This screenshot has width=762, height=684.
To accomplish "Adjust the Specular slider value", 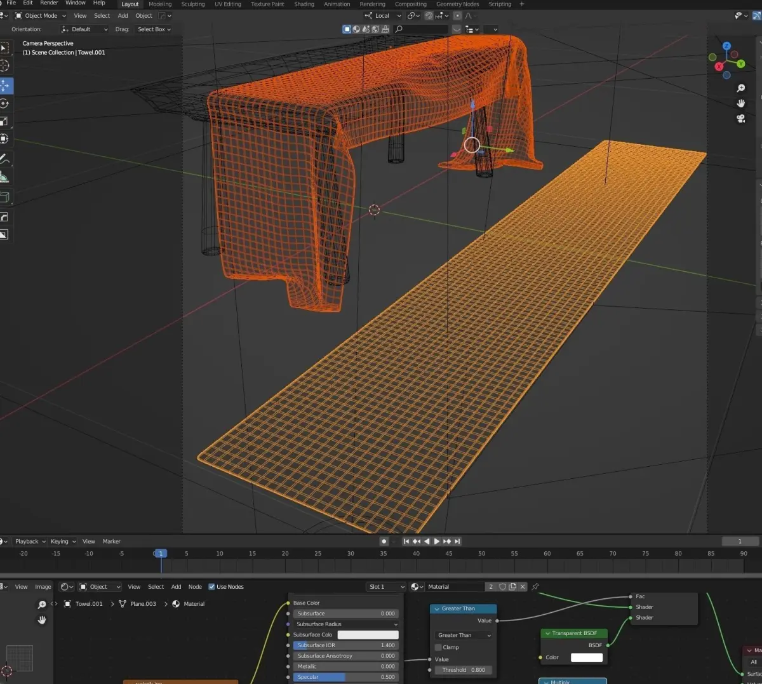I will click(346, 677).
